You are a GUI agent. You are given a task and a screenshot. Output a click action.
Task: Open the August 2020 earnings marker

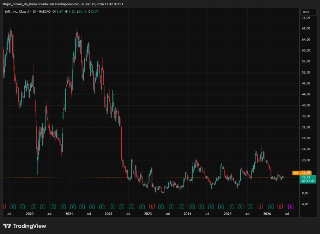[53, 206]
